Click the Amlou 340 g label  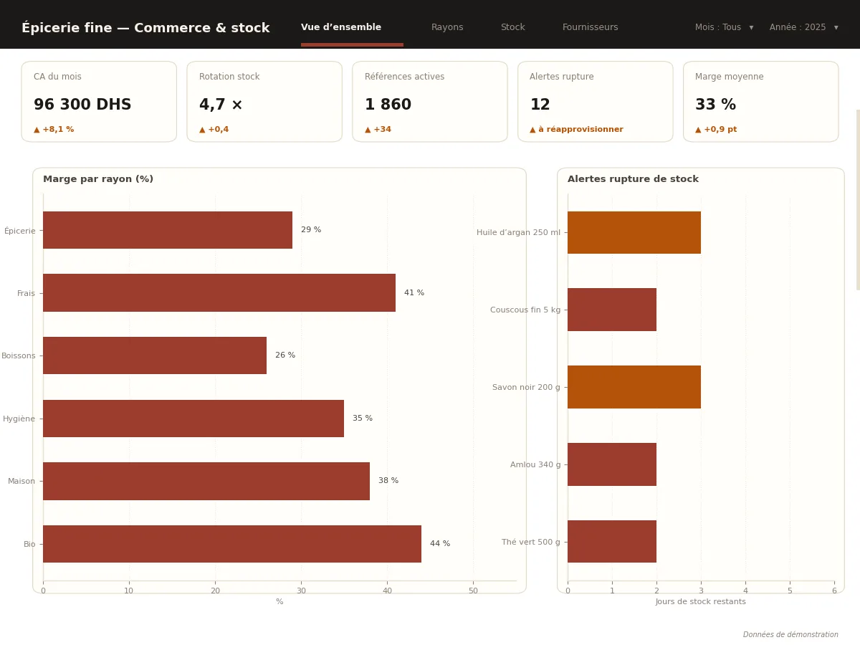pyautogui.click(x=535, y=465)
